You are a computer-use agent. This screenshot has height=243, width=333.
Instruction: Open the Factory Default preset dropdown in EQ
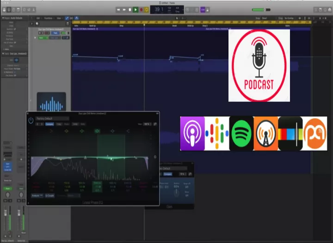click(52, 118)
